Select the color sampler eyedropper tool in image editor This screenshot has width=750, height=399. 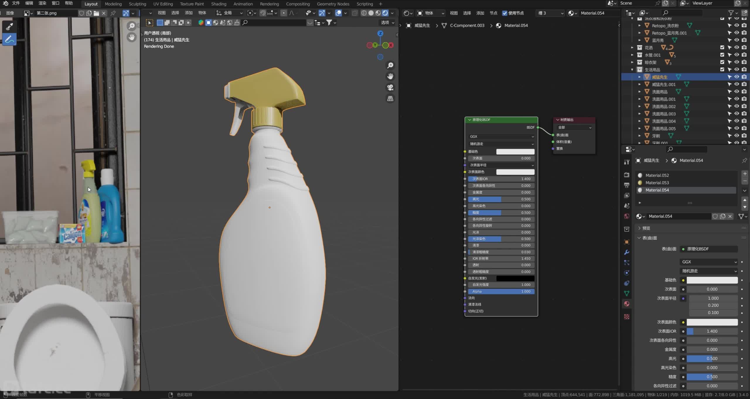9,27
